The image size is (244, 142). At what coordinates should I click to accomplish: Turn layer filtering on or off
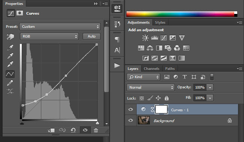coord(212,77)
